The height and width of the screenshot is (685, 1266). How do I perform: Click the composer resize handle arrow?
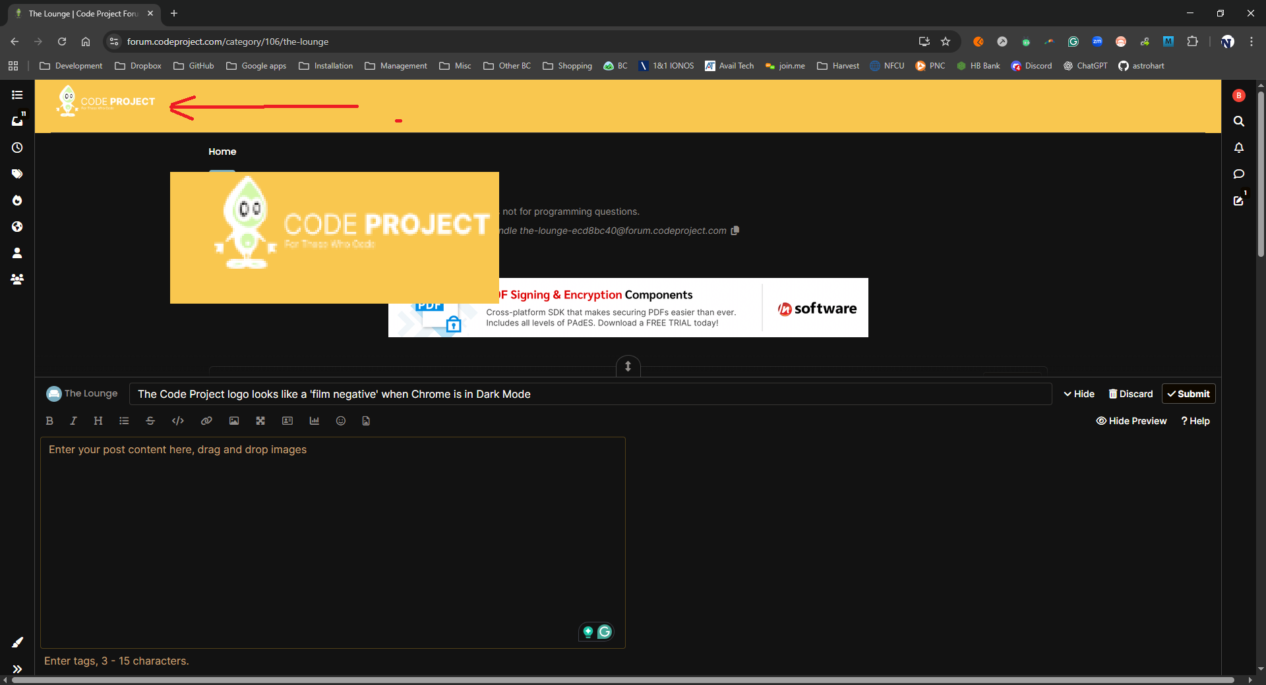[x=628, y=366]
